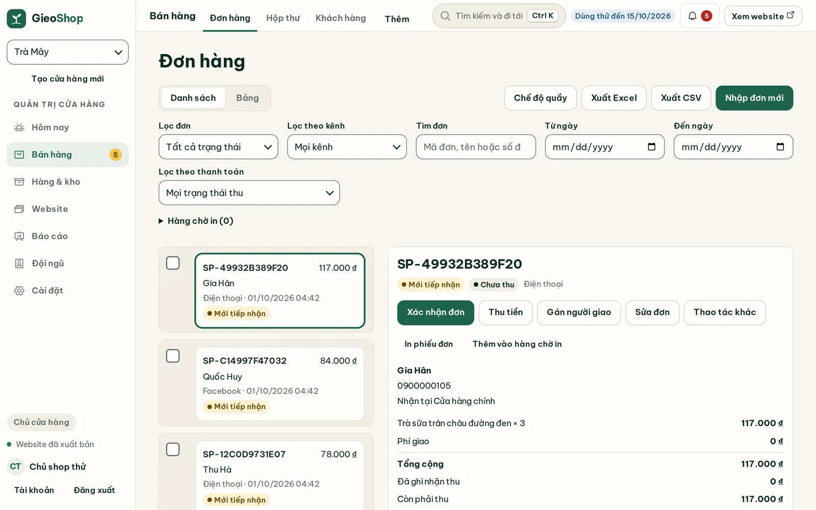
Task: Select the Danh sách view tab
Action: coord(193,98)
